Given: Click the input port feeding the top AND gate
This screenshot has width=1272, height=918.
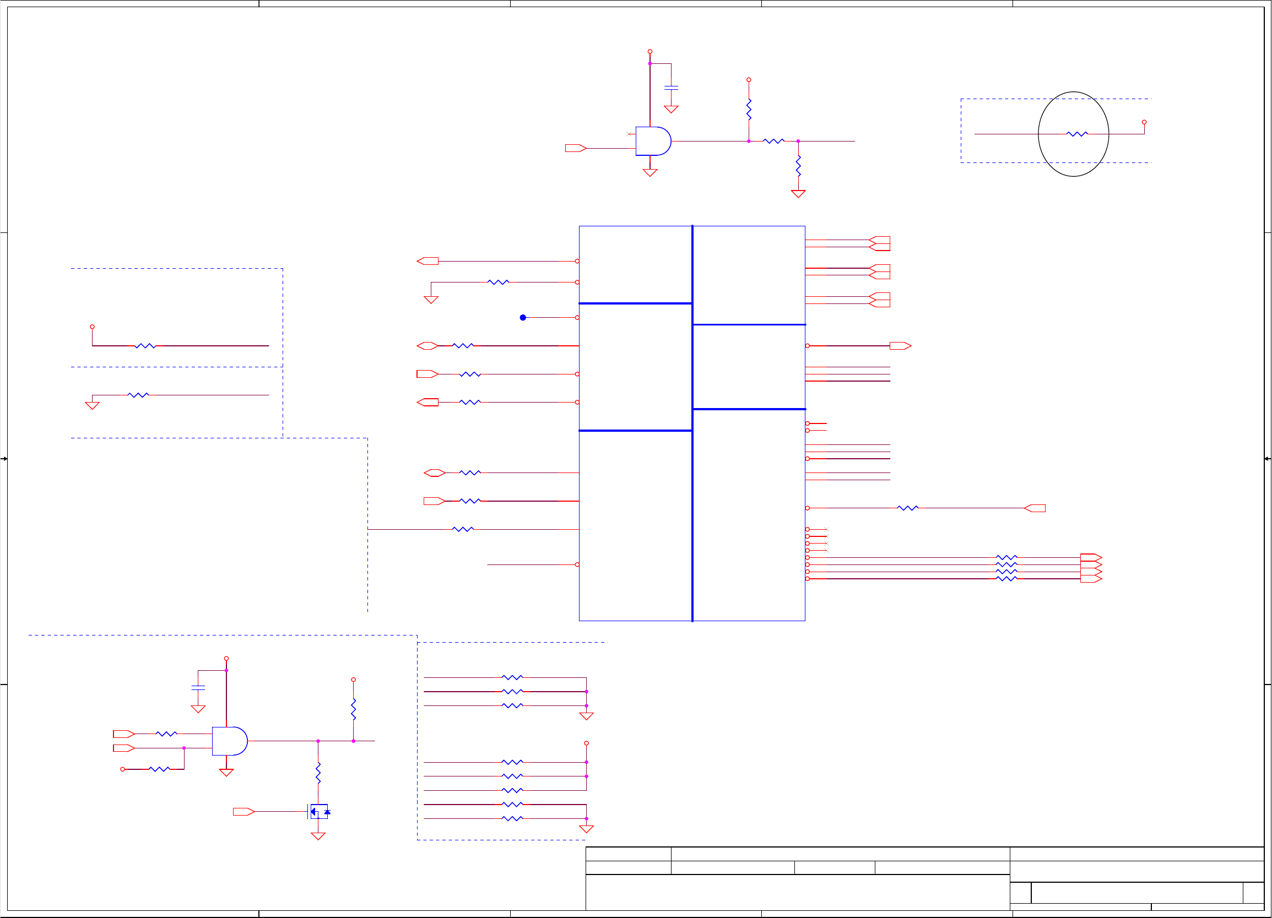Looking at the screenshot, I should pyautogui.click(x=576, y=148).
